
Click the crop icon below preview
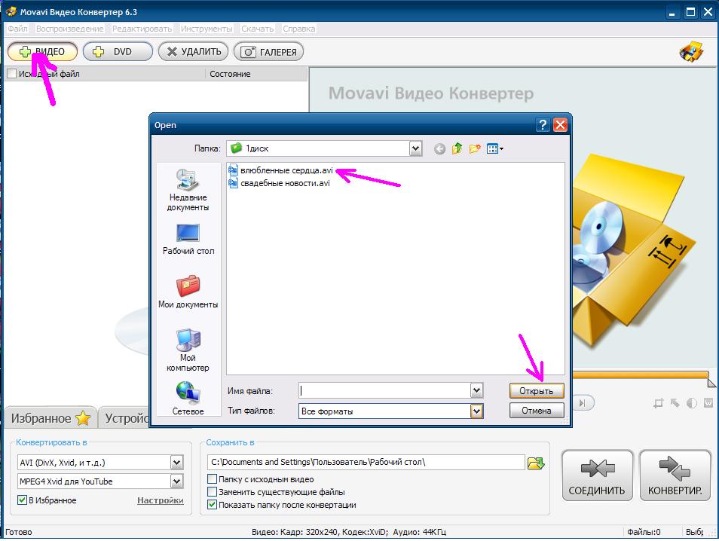tap(659, 403)
